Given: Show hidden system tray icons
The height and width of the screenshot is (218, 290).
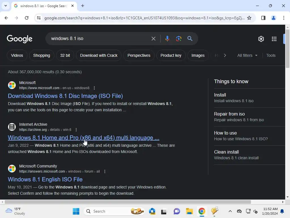Looking at the screenshot, I should (x=230, y=211).
